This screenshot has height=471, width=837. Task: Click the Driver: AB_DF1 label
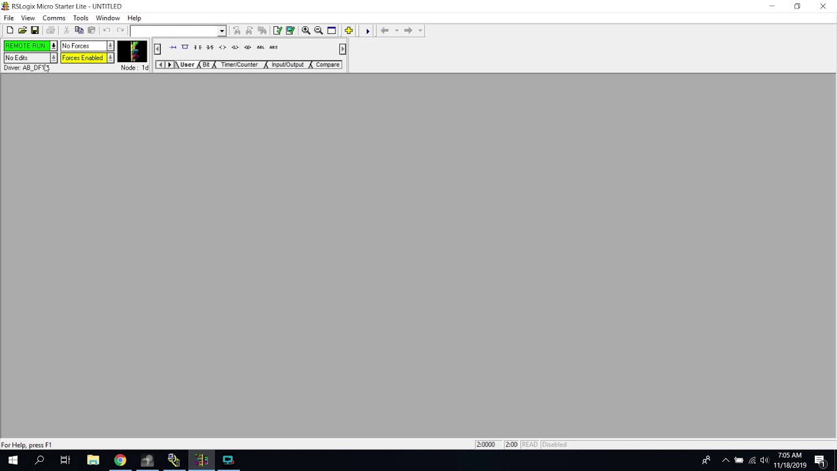point(26,67)
